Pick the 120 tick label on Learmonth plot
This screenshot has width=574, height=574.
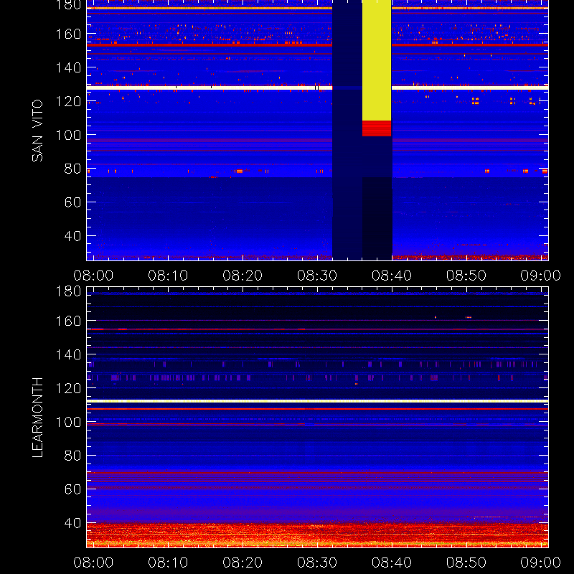(x=68, y=388)
